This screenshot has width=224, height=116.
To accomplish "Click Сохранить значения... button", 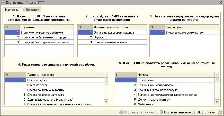I will (176, 112).
